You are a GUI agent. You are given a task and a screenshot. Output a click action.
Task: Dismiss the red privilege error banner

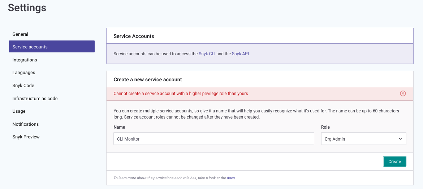[x=403, y=94]
